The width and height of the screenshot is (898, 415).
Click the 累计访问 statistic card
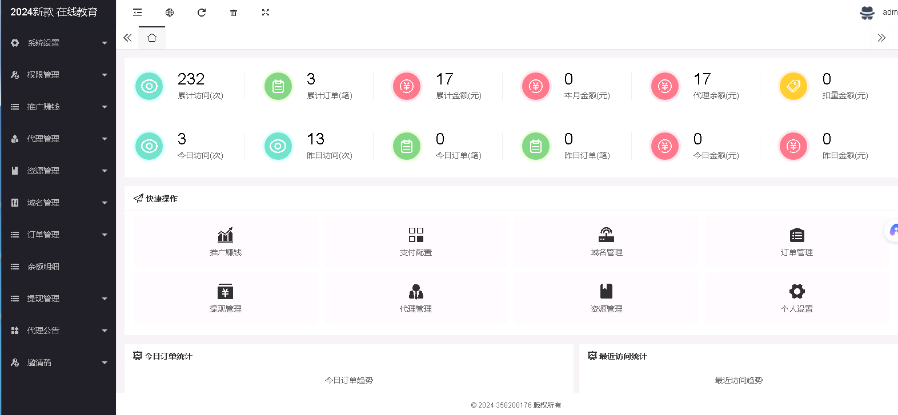(x=184, y=86)
